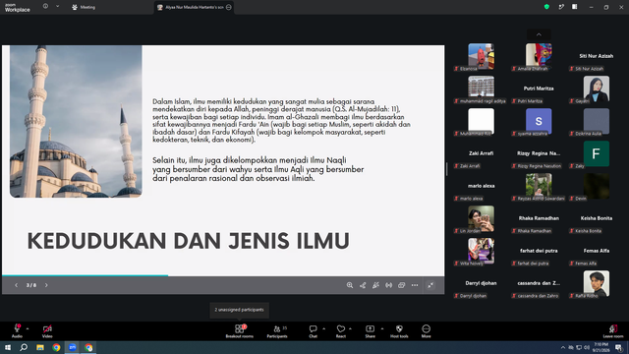Click the green encryption shield icon
629x354 pixels.
[x=546, y=7]
